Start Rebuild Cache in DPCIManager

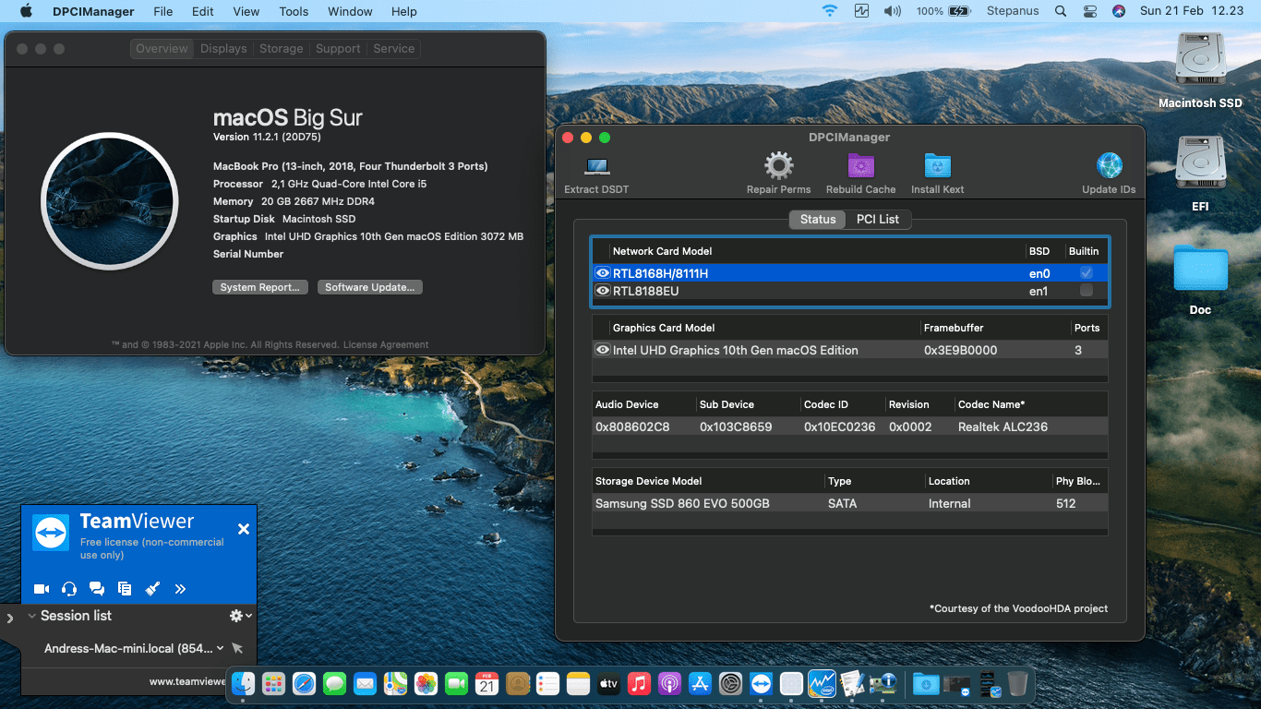point(859,171)
